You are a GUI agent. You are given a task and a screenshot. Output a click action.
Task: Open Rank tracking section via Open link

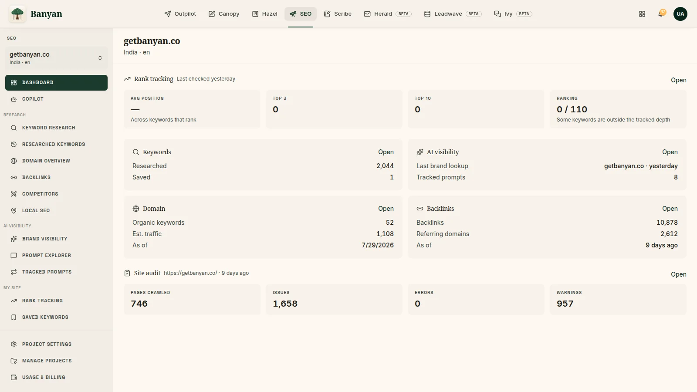coord(678,80)
